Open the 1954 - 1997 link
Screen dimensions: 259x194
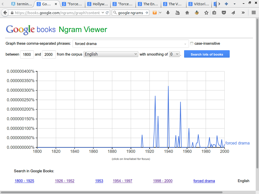[x=123, y=181]
